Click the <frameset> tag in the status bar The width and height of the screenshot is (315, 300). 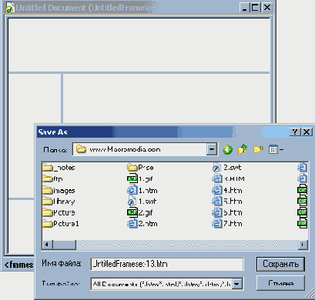coord(18,265)
